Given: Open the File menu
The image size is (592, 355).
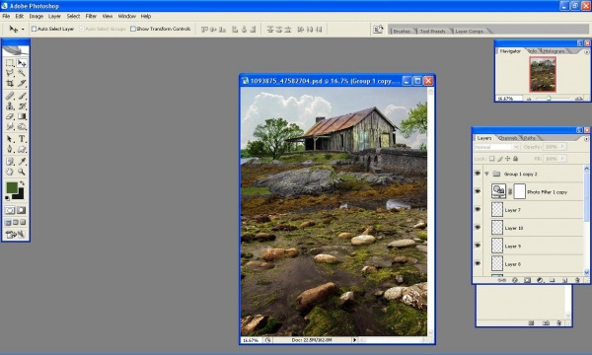Looking at the screenshot, I should [x=6, y=16].
